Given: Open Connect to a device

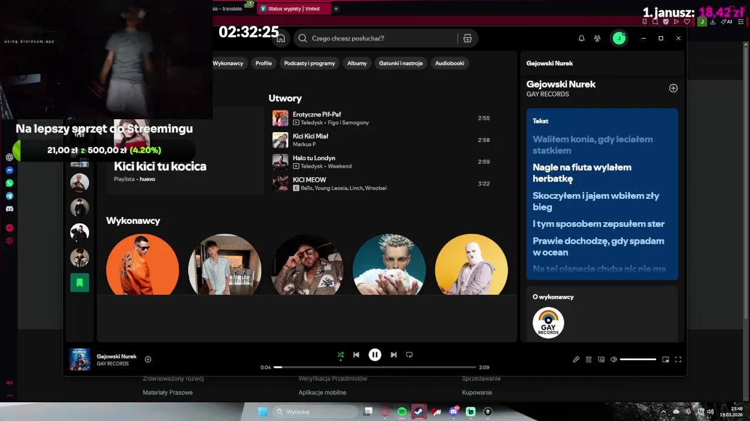Looking at the screenshot, I should tap(601, 360).
